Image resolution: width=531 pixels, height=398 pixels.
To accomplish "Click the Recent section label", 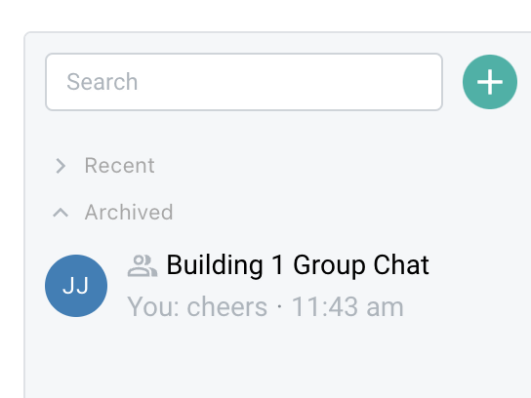I will [x=119, y=166].
